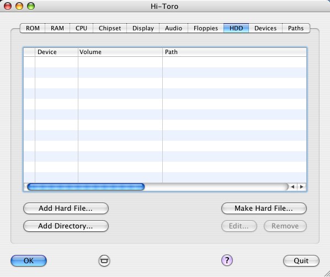
Task: Open the RAM tab
Action: coord(57,28)
